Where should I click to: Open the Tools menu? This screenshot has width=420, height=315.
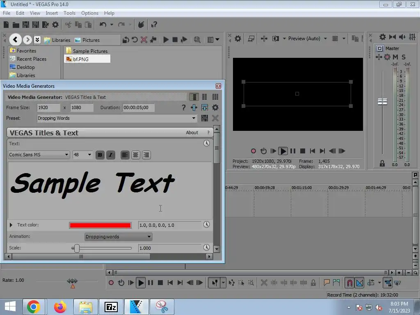click(69, 13)
